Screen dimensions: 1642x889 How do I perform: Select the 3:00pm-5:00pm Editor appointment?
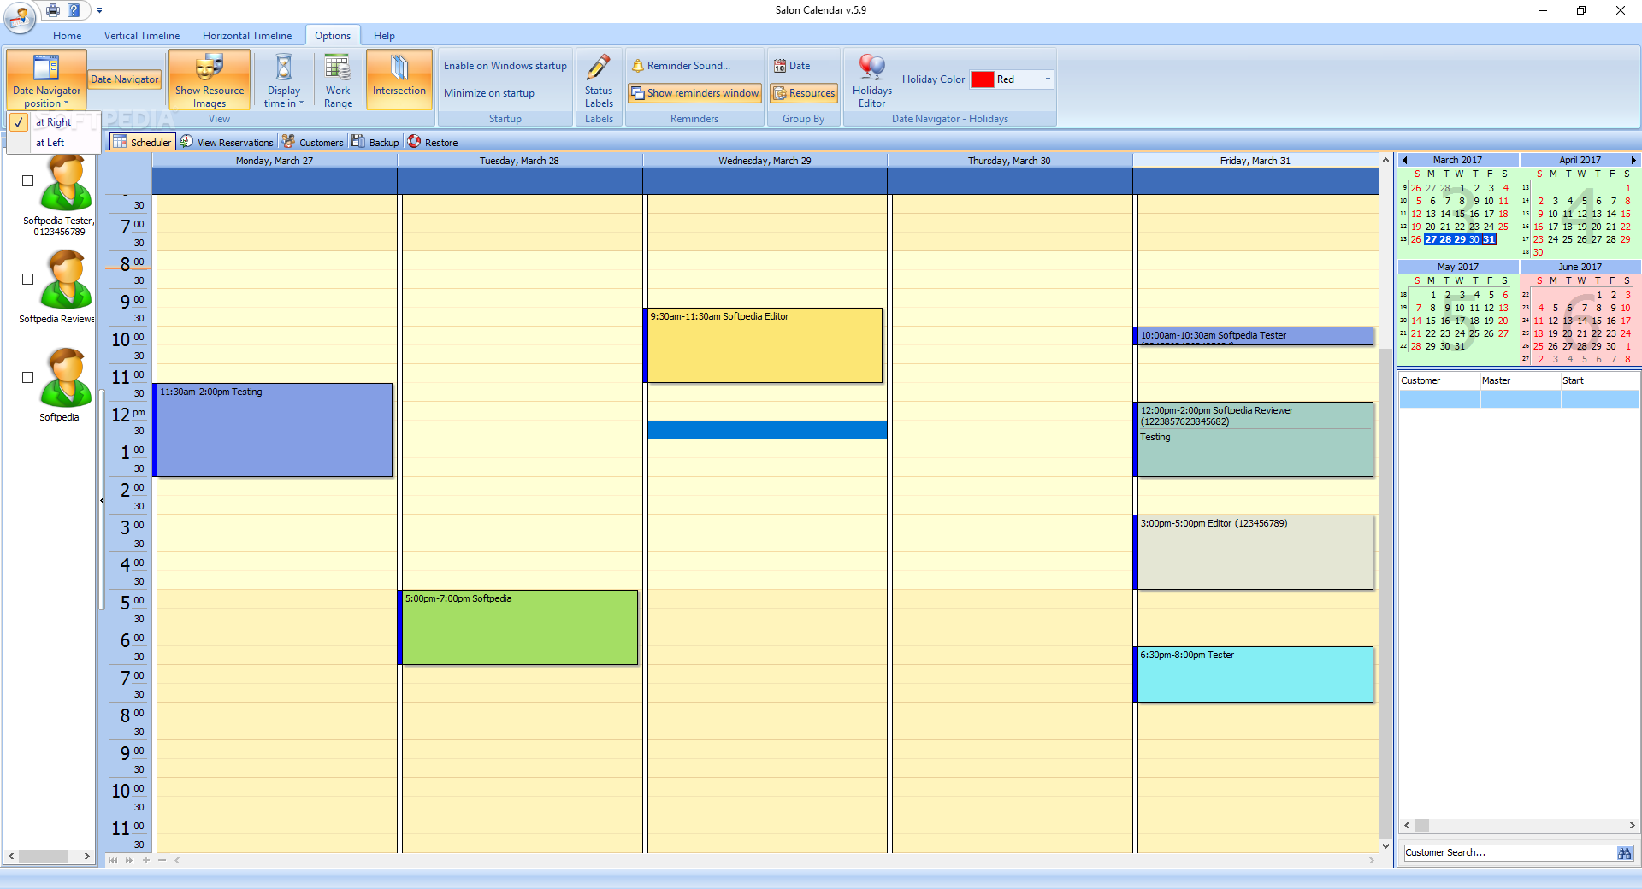(x=1254, y=552)
